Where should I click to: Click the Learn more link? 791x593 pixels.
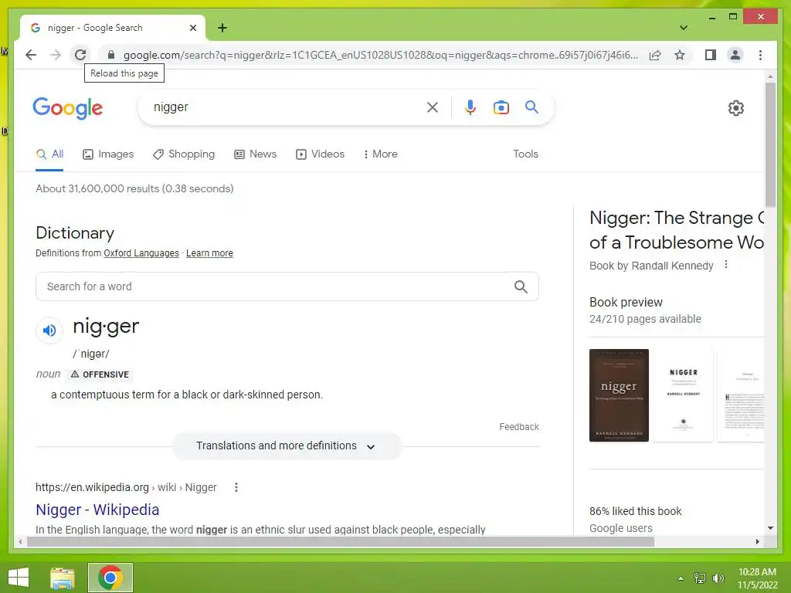[x=209, y=253]
